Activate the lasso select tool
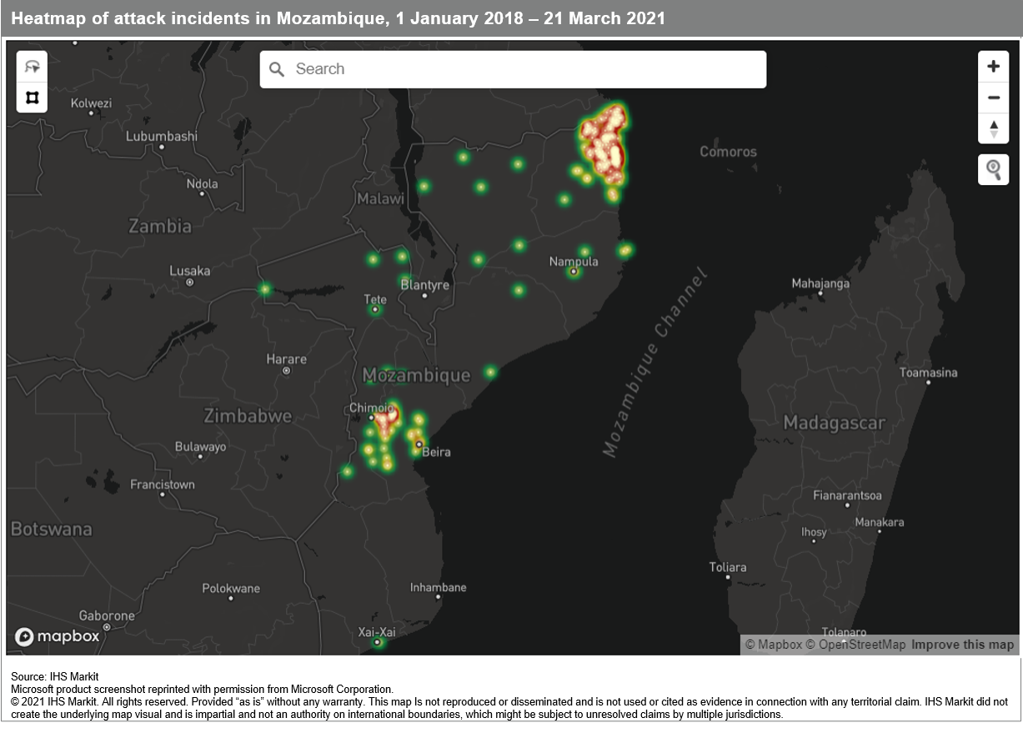Viewport: 1023px width, 743px height. tap(33, 68)
